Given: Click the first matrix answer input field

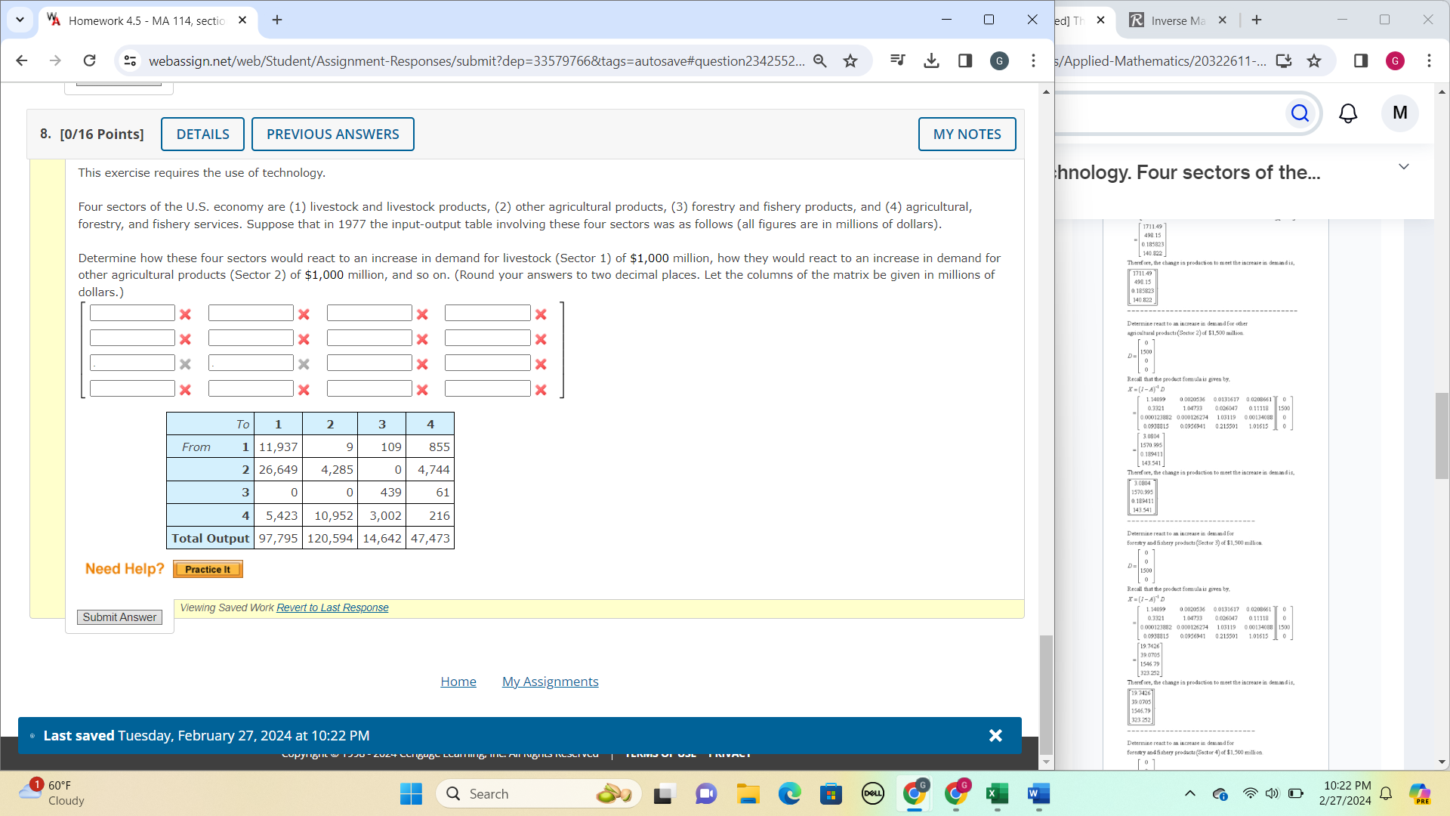Looking at the screenshot, I should click(131, 312).
